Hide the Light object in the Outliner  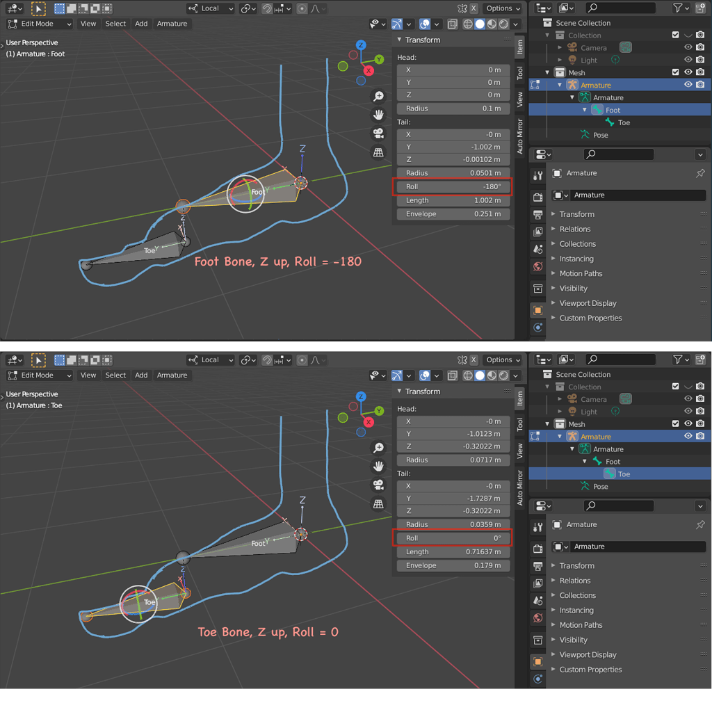coord(688,60)
